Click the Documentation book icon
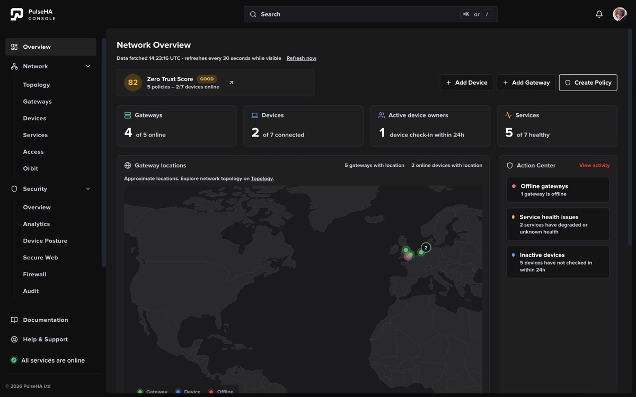 (x=14, y=320)
